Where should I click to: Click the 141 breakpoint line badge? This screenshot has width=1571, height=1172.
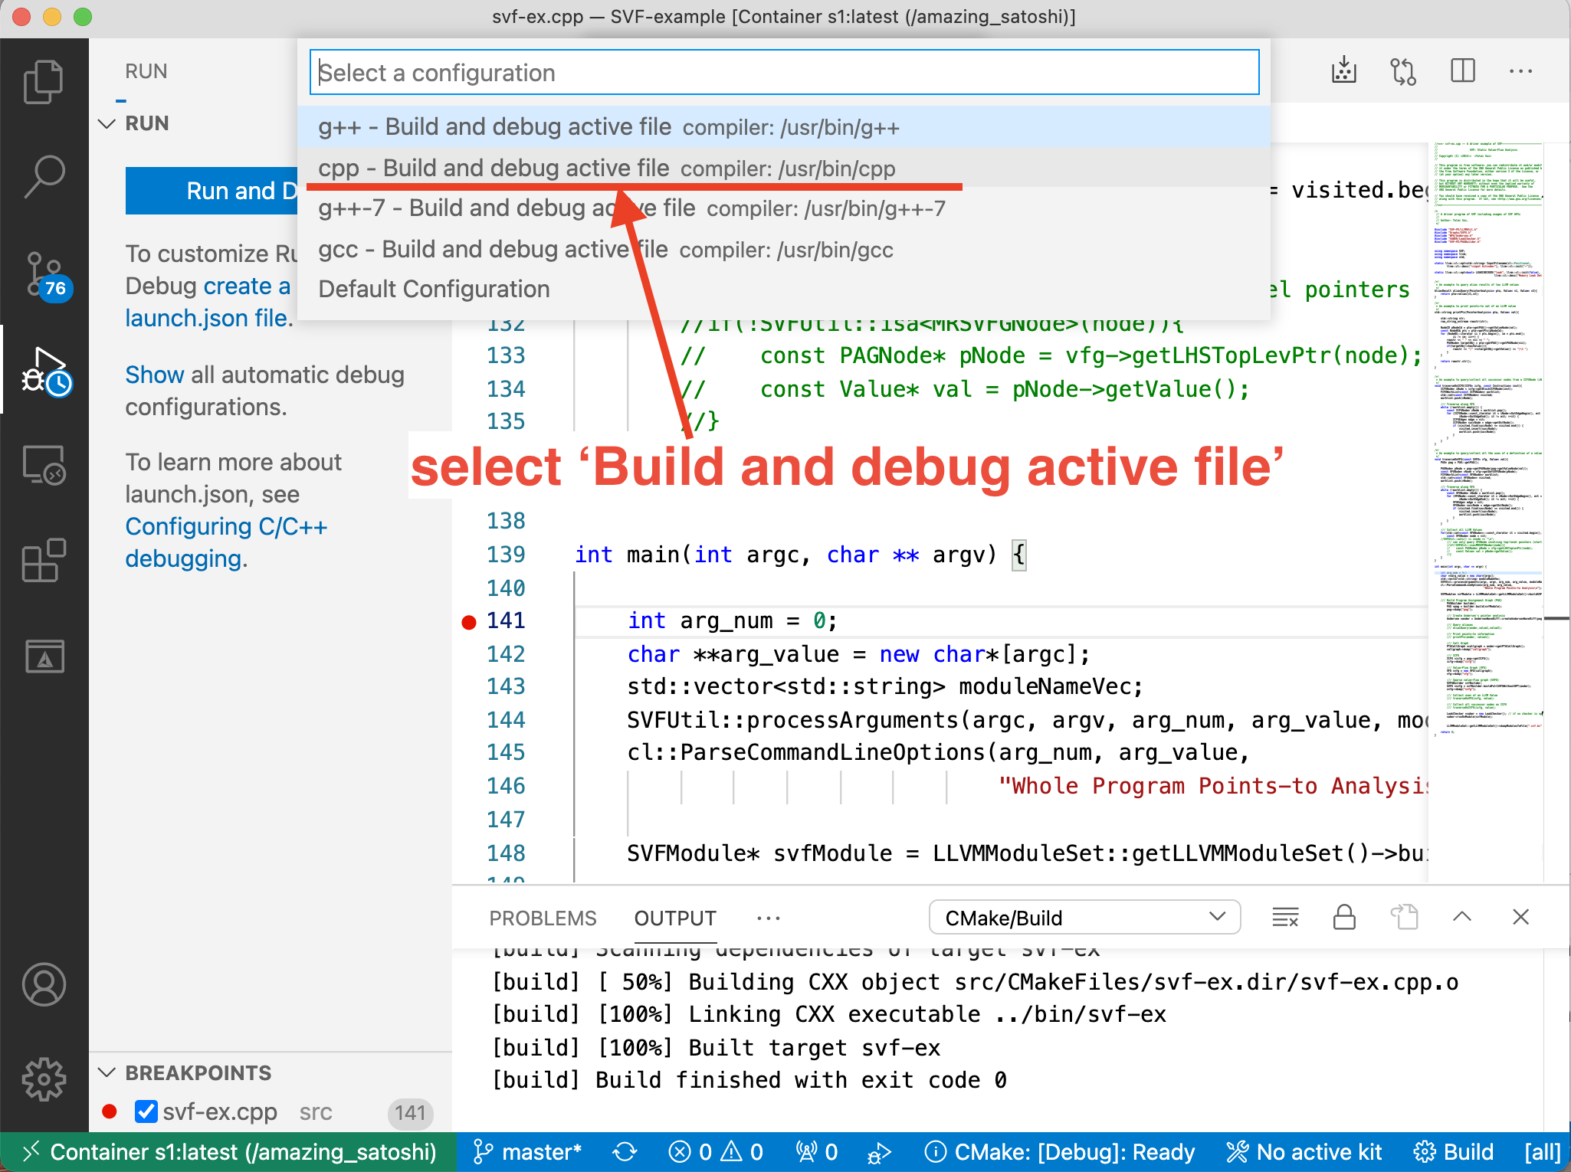[x=410, y=1112]
